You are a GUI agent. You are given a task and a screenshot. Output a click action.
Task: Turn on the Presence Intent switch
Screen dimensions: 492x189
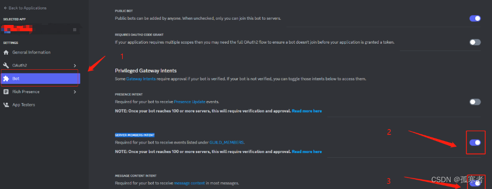coord(475,102)
